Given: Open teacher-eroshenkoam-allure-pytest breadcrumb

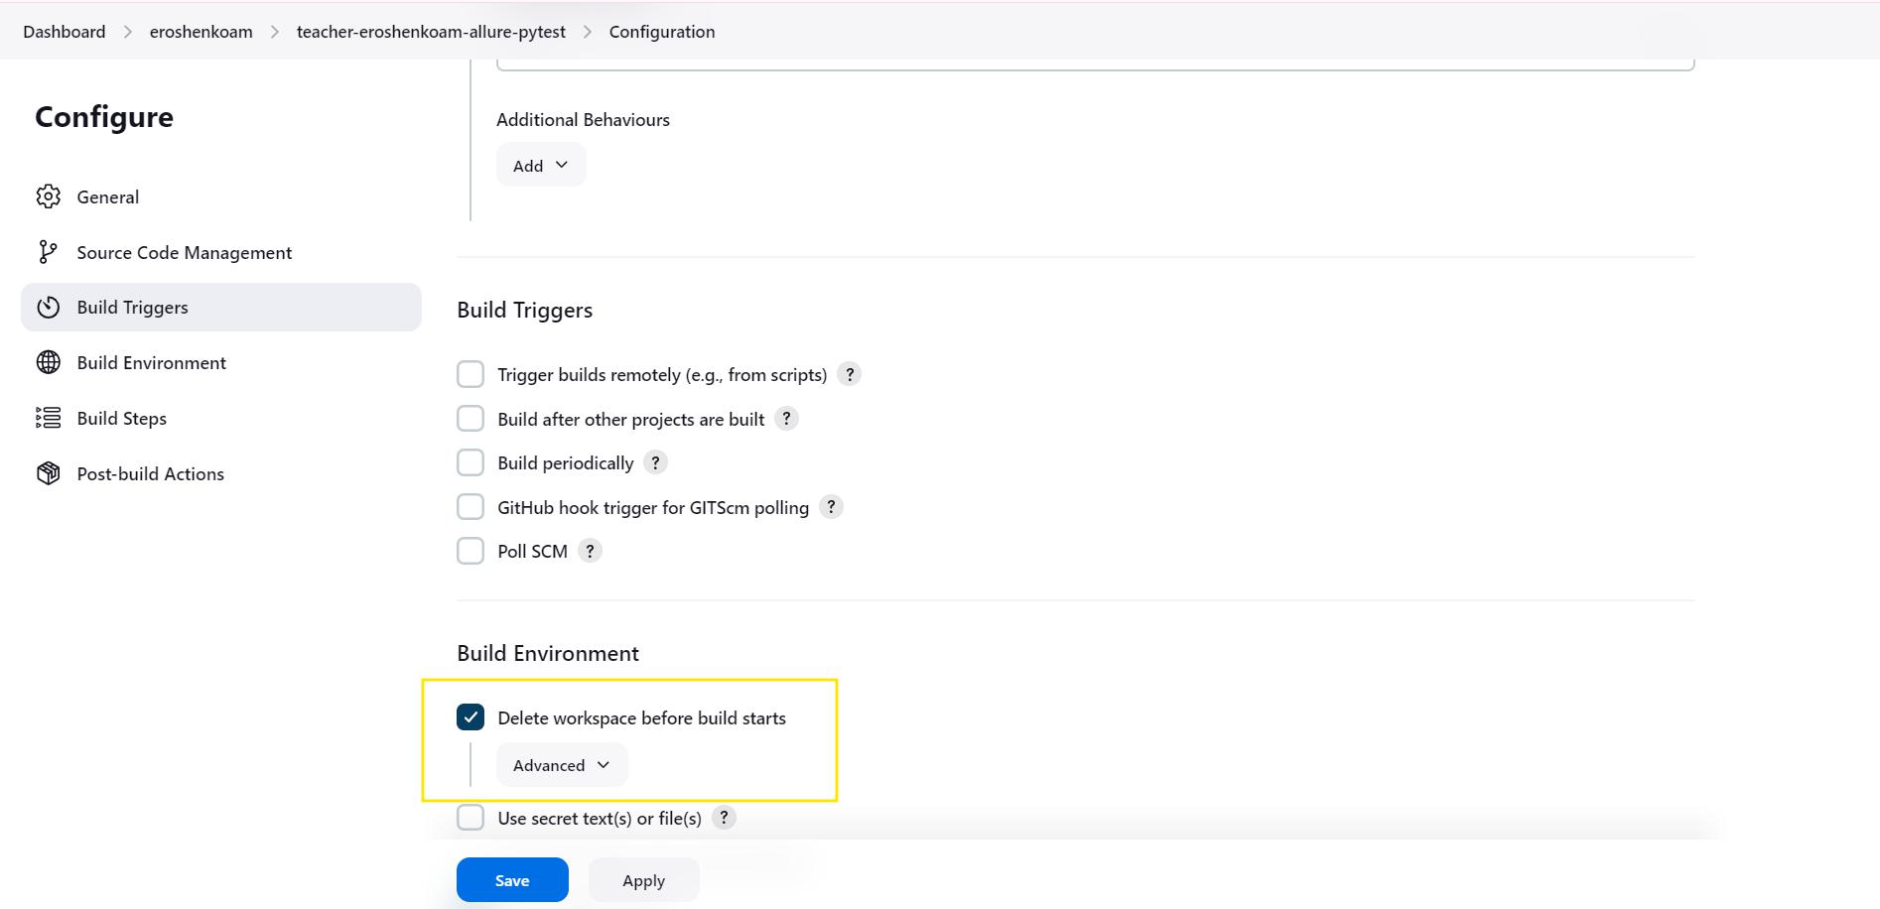Looking at the screenshot, I should pos(431,32).
